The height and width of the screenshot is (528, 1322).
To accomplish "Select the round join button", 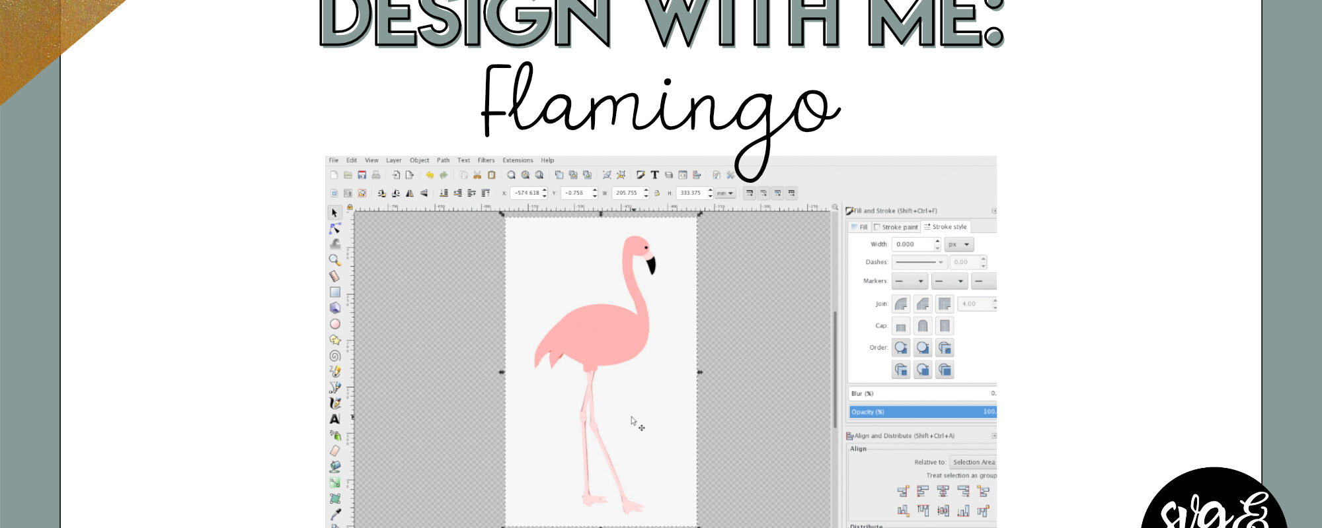I will tap(901, 304).
